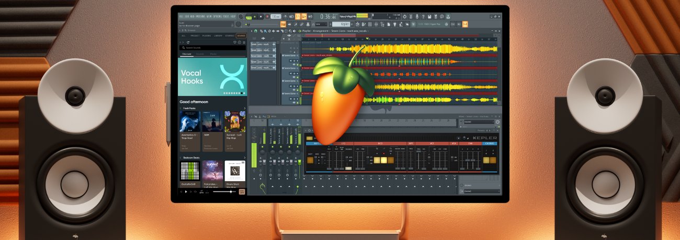Click the browser refresh icon

[188, 42]
